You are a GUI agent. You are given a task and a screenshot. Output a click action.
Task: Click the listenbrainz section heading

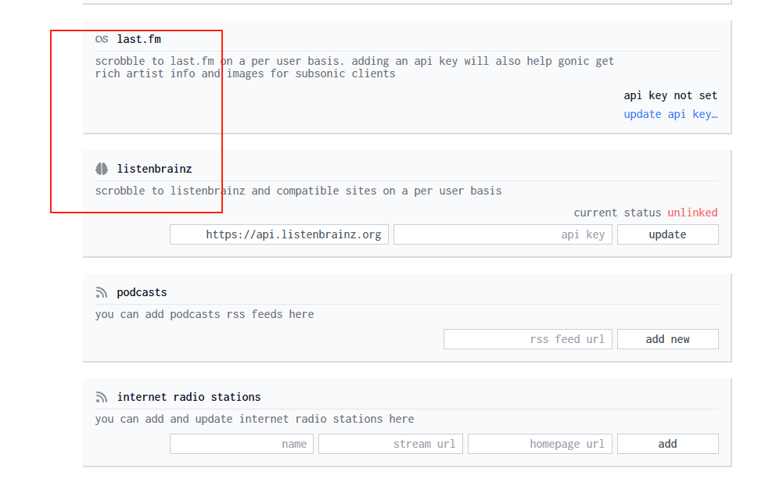tap(154, 169)
